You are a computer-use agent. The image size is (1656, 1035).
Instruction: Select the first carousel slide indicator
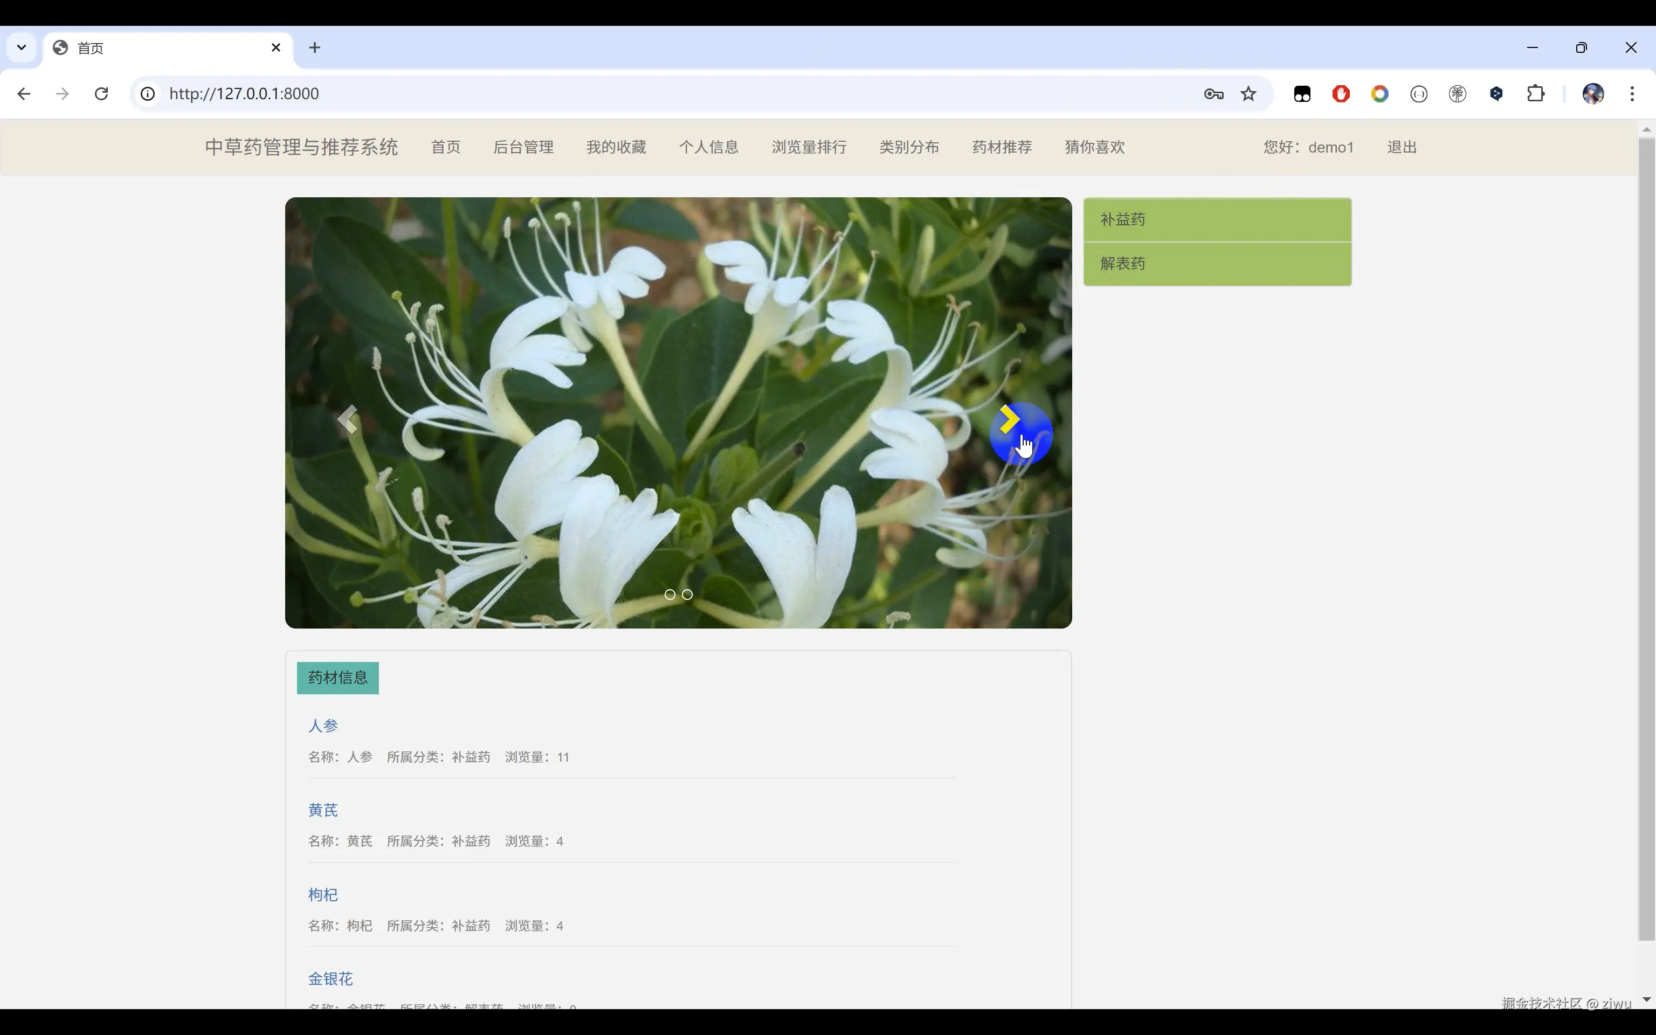click(x=670, y=595)
